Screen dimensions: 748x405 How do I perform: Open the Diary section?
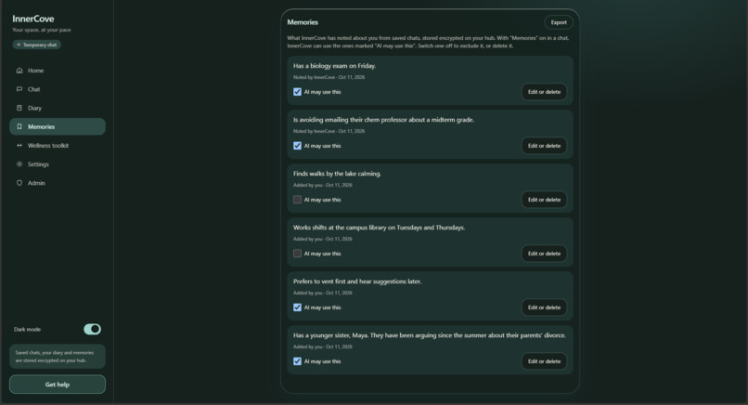[58, 108]
